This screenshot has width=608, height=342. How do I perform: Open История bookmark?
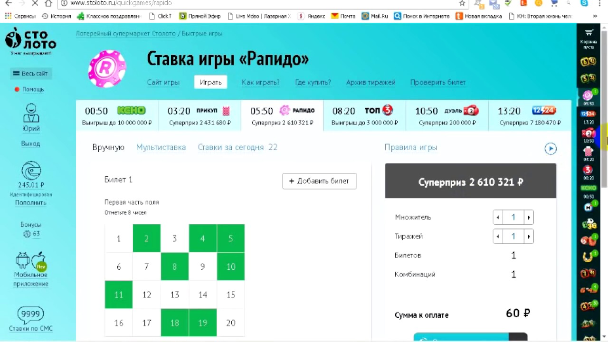57,16
